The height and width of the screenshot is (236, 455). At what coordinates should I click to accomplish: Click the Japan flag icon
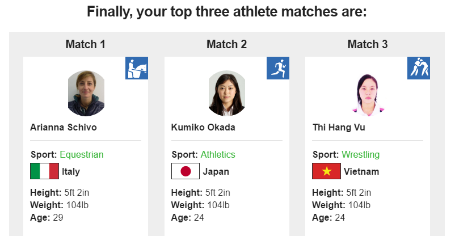click(x=186, y=171)
